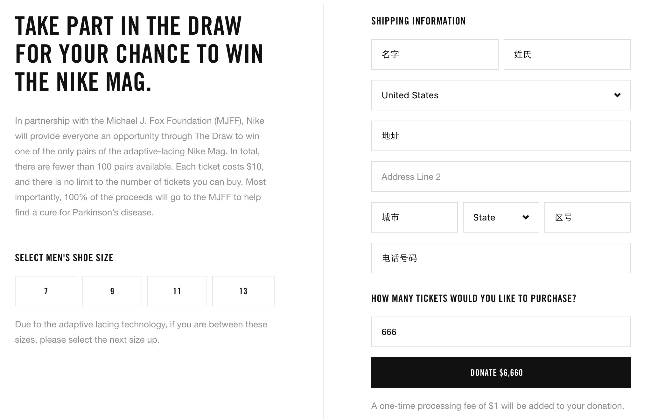This screenshot has height=419, width=651.
Task: Focus the zip code (区号) field
Action: tap(587, 217)
